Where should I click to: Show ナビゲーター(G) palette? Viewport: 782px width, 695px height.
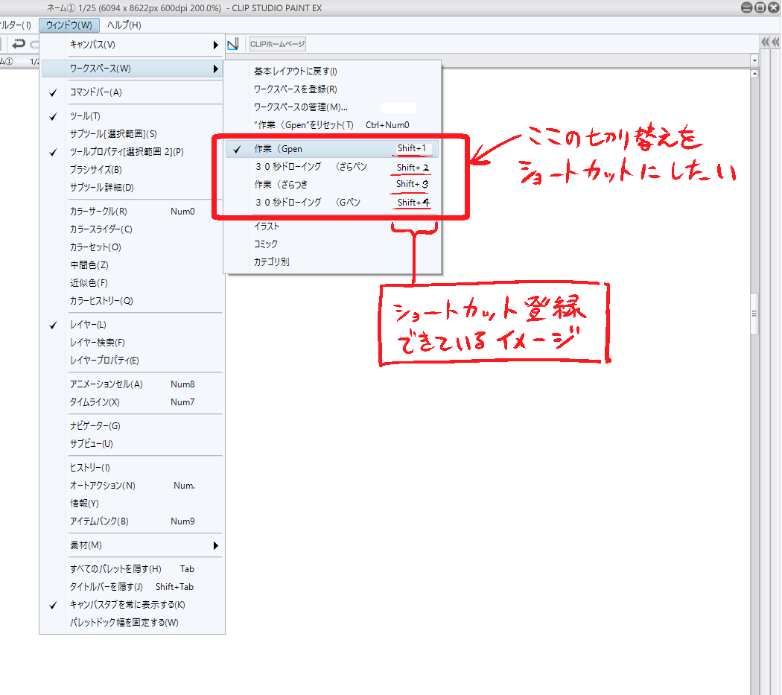[x=132, y=426]
